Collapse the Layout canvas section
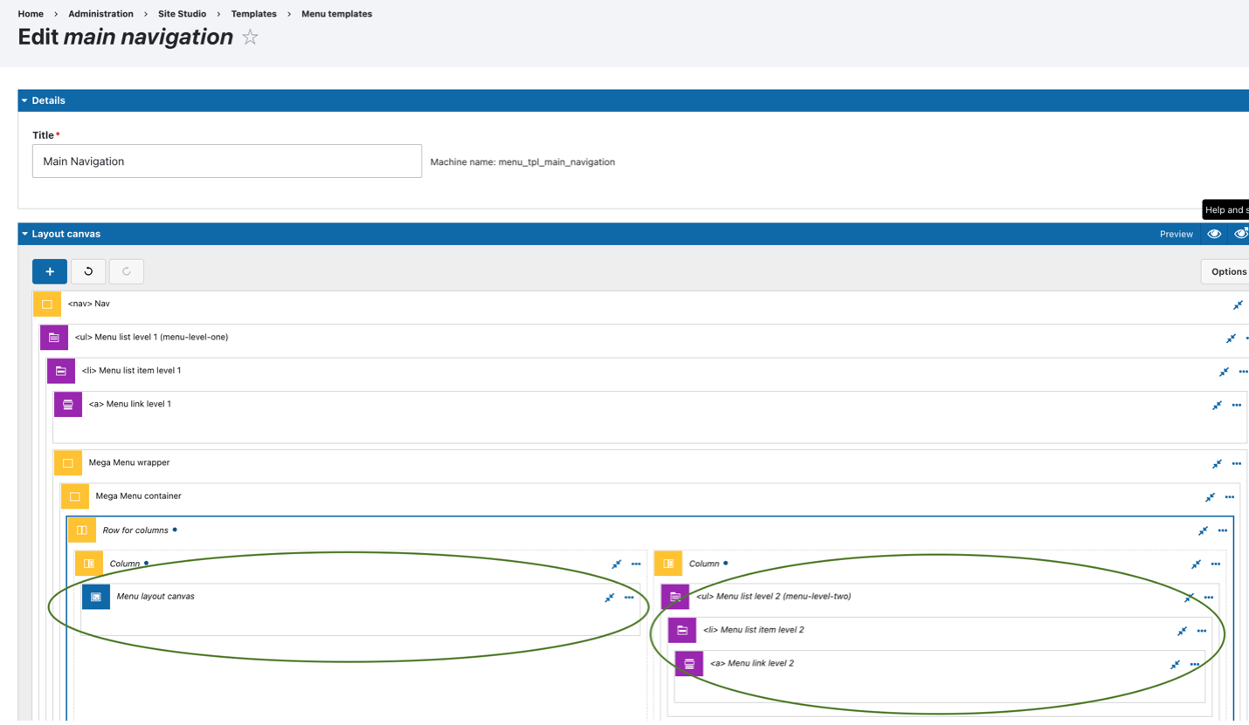This screenshot has height=725, width=1249. pyautogui.click(x=24, y=234)
